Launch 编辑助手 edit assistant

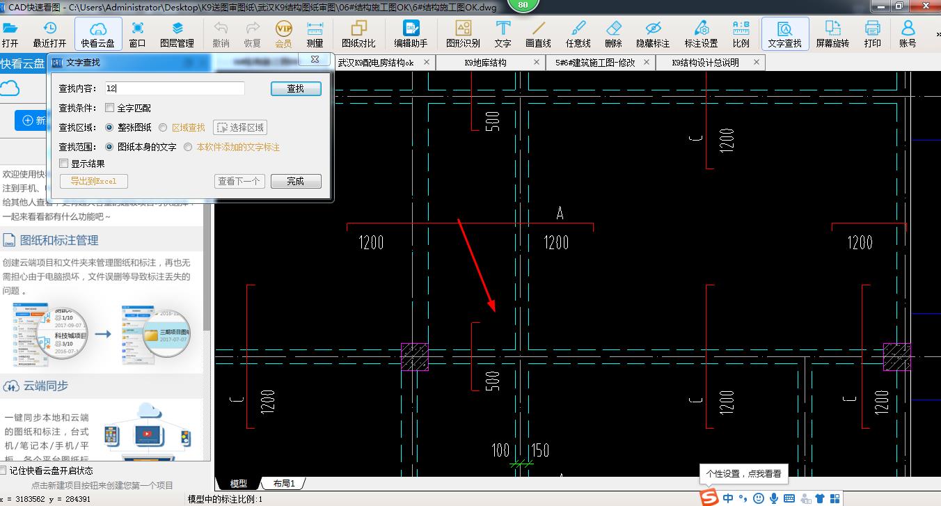pyautogui.click(x=411, y=34)
